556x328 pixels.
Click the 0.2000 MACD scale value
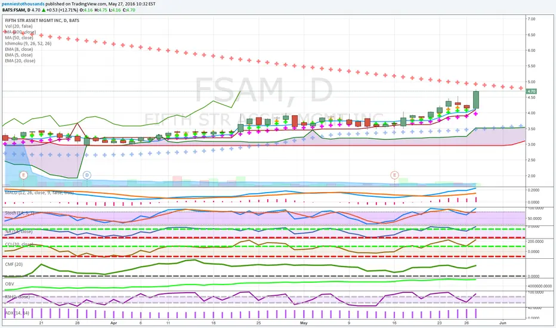pos(533,190)
